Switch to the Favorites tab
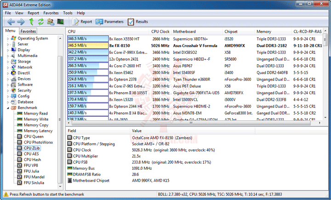 28,31
